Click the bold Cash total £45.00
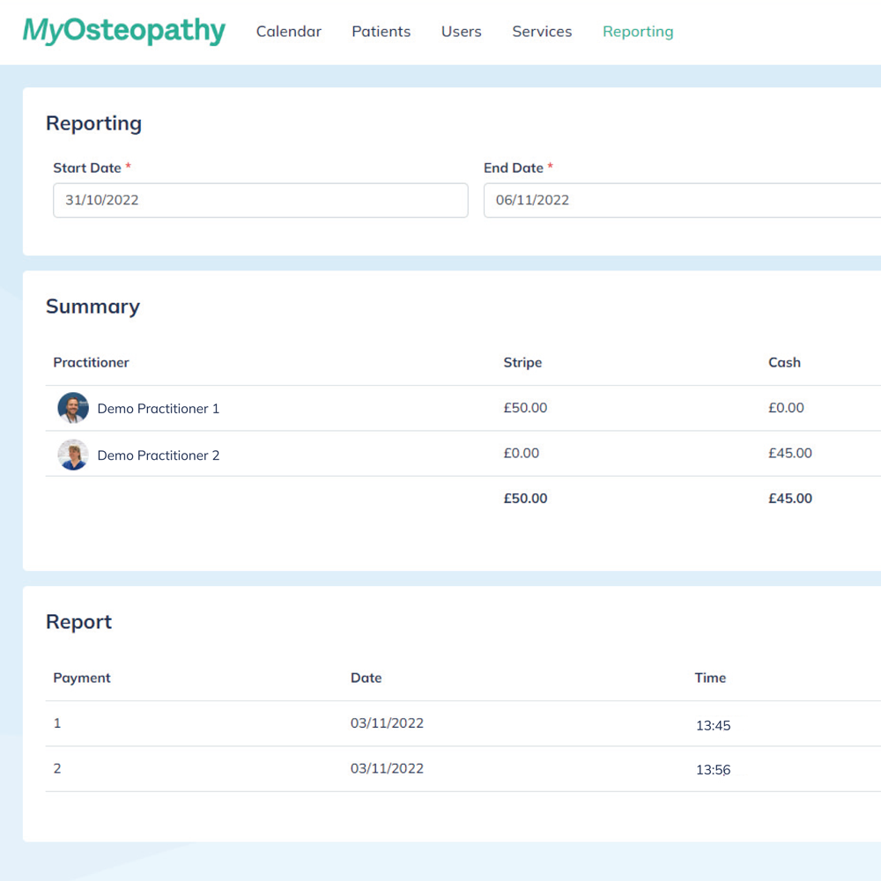881x881 pixels. pos(790,499)
